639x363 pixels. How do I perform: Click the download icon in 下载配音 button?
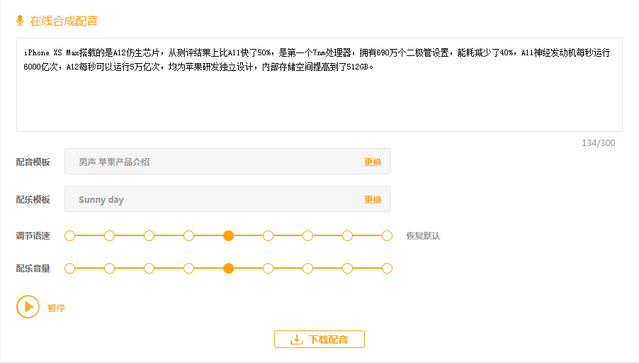pos(297,340)
